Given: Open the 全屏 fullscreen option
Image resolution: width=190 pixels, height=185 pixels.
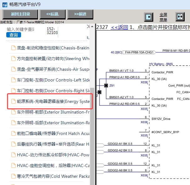Looking at the screenshot, I should [x=163, y=15].
